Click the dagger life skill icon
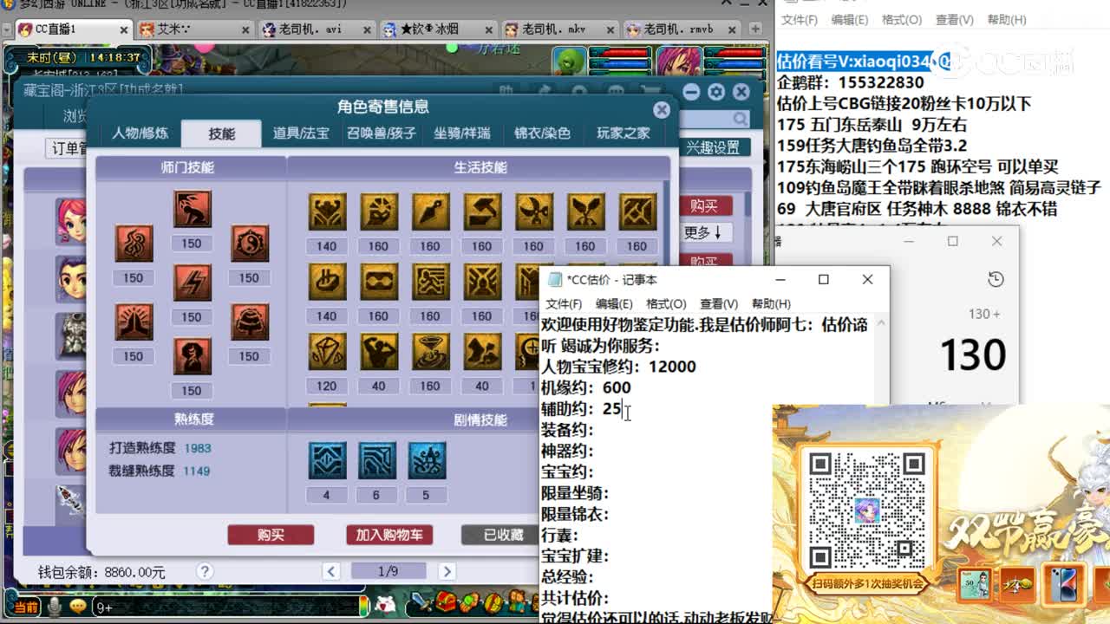The height and width of the screenshot is (624, 1110). coord(430,212)
